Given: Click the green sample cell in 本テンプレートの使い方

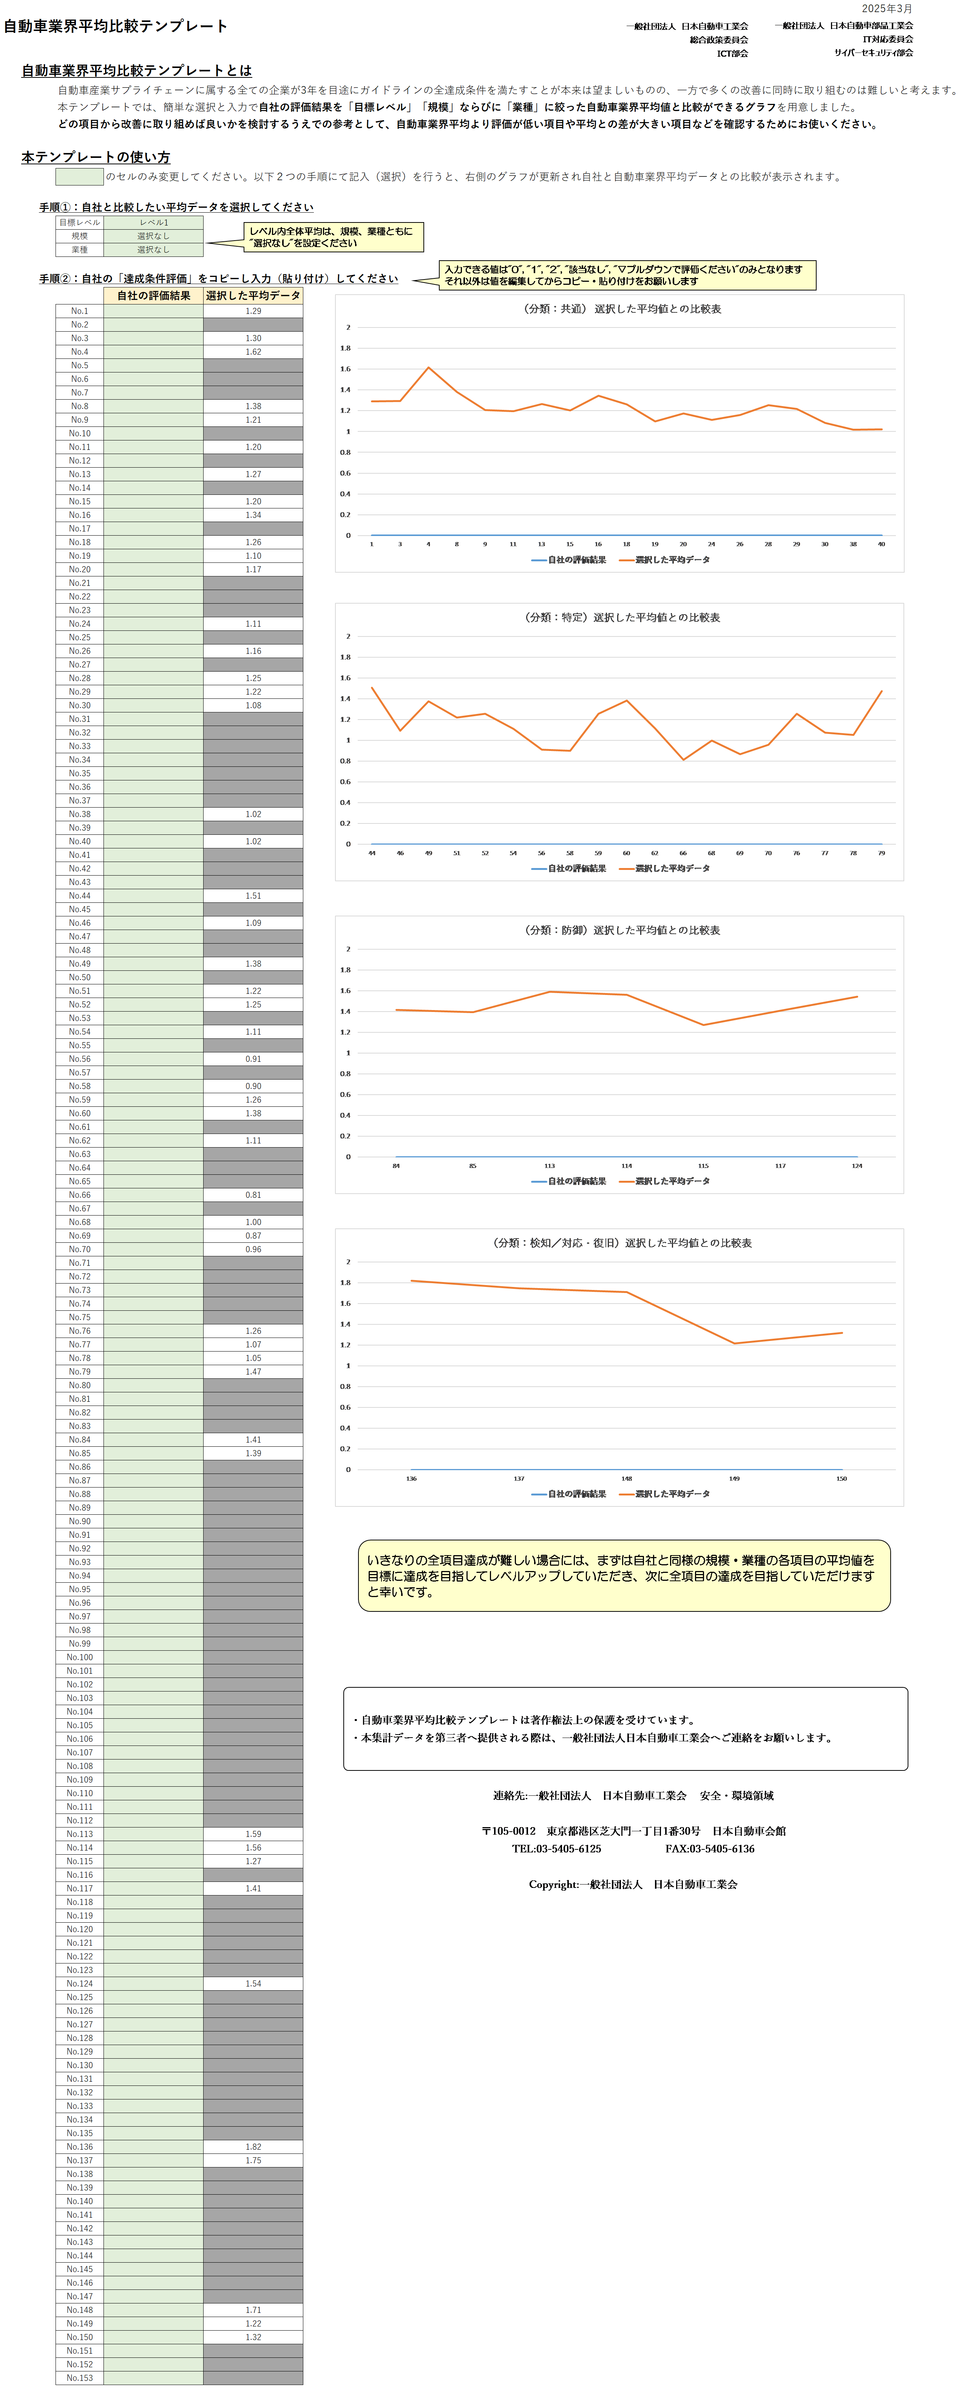Looking at the screenshot, I should [x=79, y=176].
